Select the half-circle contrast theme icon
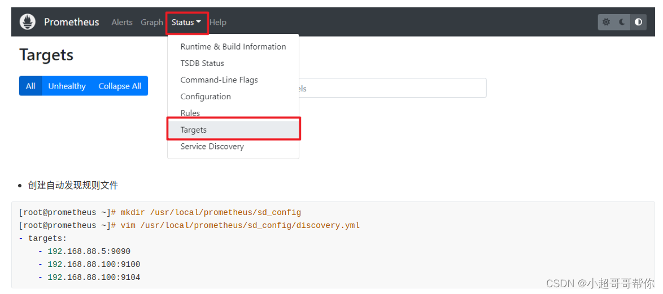This screenshot has width=663, height=294. point(638,22)
